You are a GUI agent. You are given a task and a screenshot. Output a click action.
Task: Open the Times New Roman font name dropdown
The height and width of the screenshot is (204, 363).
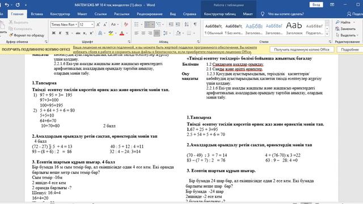[x=76, y=24]
